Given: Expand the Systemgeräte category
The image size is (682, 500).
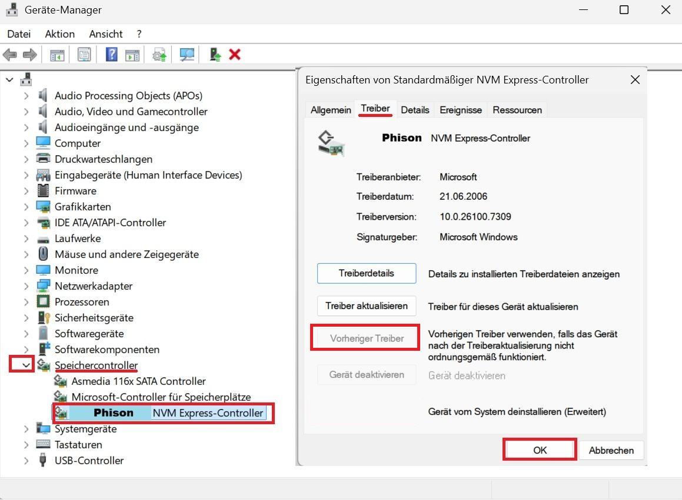Looking at the screenshot, I should pos(26,429).
